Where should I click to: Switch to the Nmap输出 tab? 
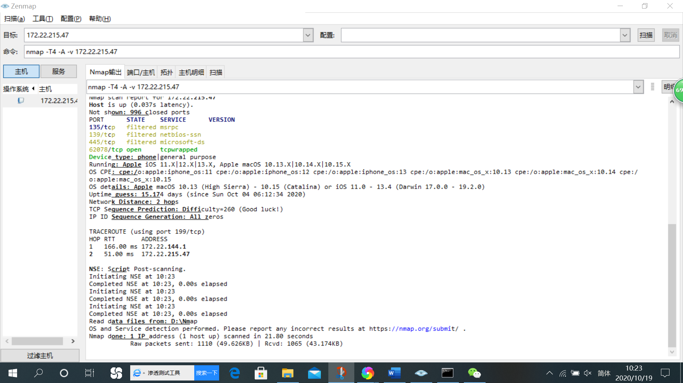pos(105,72)
